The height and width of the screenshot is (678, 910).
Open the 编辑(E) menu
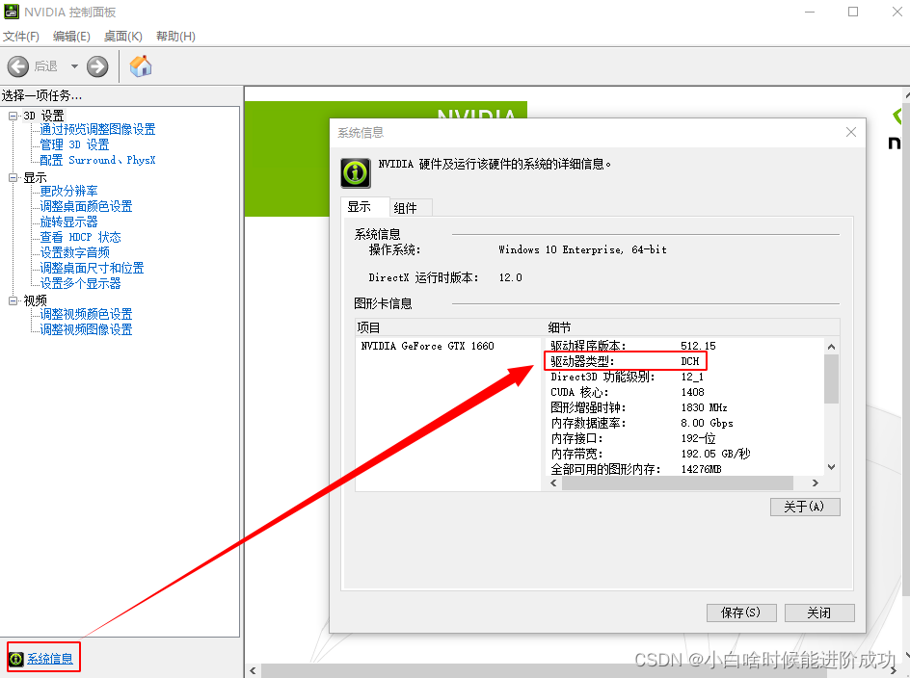point(71,36)
